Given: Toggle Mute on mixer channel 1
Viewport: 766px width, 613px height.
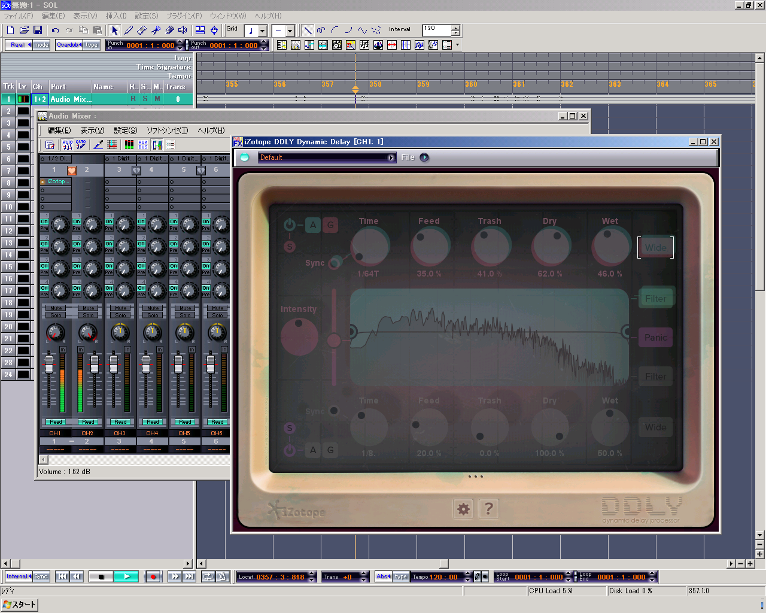Looking at the screenshot, I should point(56,308).
